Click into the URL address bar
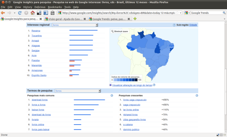This screenshot has width=227, height=137. tap(118, 13)
